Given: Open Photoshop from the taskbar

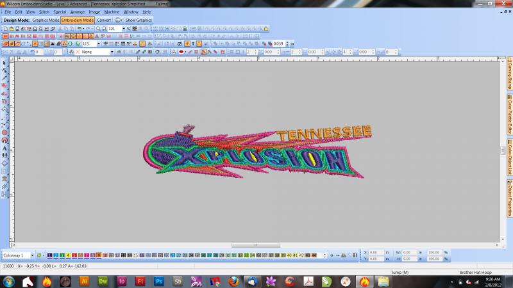Looking at the screenshot, I should 158,282.
